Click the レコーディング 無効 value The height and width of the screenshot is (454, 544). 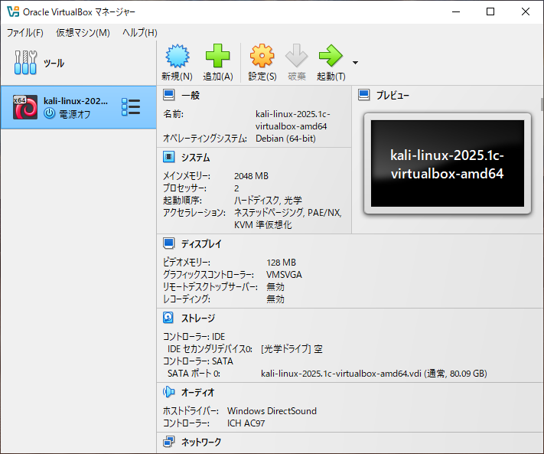[275, 299]
